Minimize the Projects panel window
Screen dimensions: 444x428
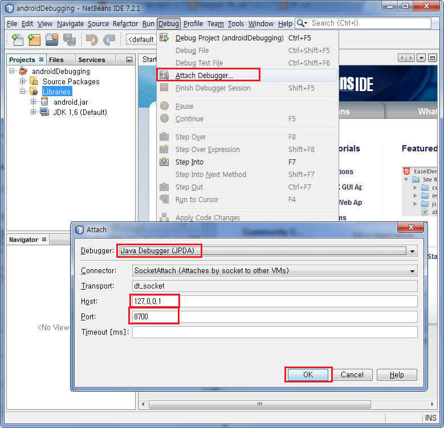point(129,60)
